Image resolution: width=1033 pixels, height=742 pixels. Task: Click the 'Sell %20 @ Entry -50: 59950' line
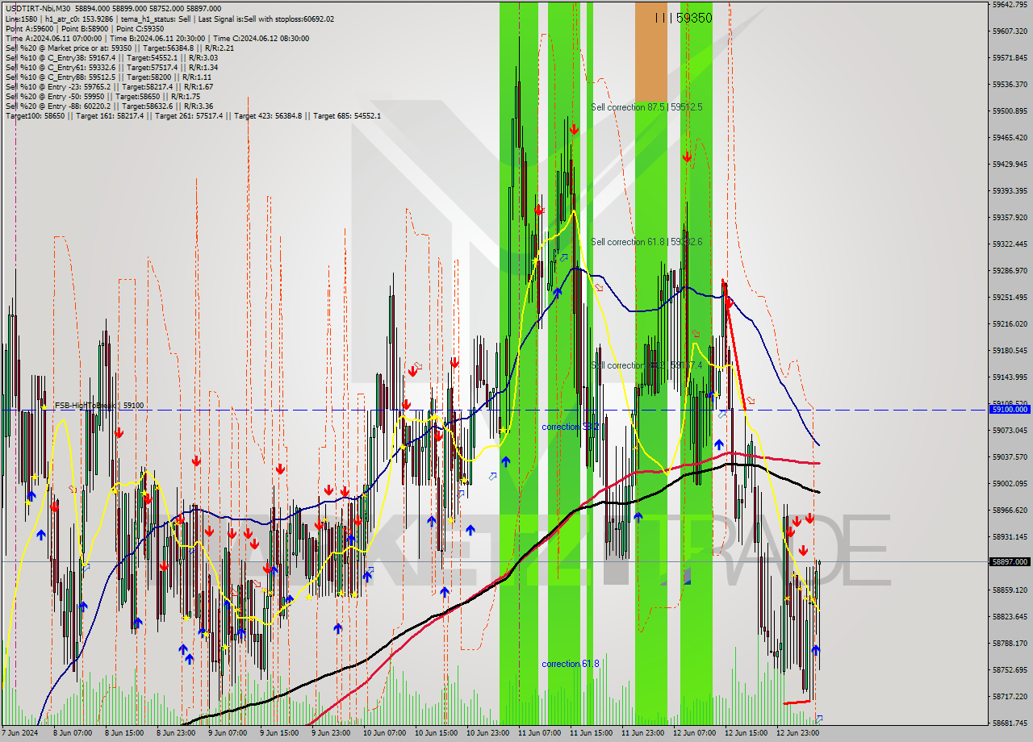point(102,97)
